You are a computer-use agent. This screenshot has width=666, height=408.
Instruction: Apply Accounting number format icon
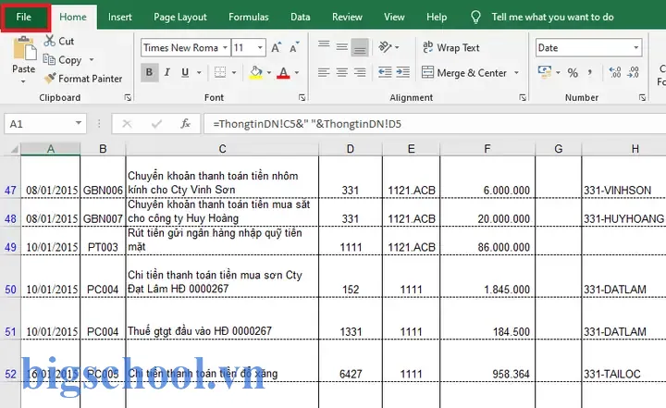[x=545, y=72]
